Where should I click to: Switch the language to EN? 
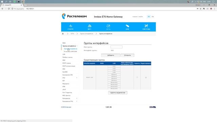[153, 17]
